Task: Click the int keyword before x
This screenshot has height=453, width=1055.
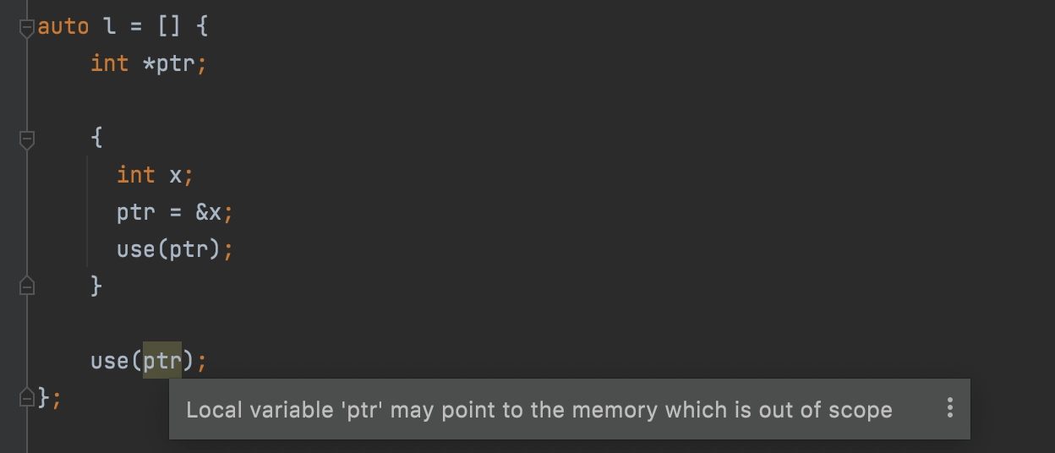Action: point(135,175)
